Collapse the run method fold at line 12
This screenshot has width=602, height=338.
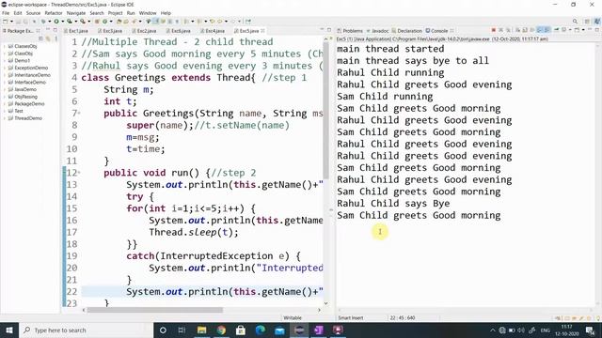(79, 173)
